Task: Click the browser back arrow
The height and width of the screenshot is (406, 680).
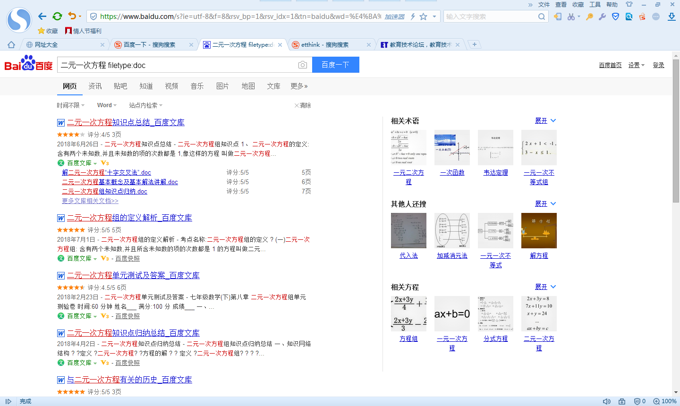Action: 42,17
